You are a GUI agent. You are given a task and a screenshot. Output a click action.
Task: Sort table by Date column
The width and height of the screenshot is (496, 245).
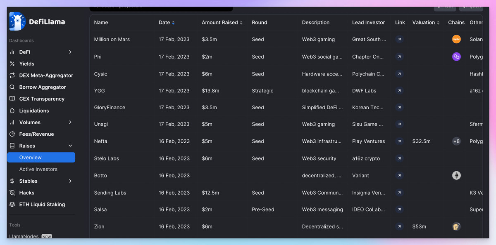coord(167,23)
